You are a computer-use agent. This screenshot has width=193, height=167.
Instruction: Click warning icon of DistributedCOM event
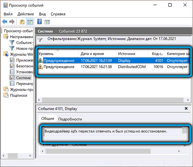[x=41, y=67]
